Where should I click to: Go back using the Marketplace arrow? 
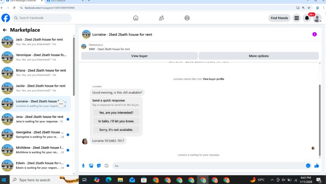pos(5,30)
